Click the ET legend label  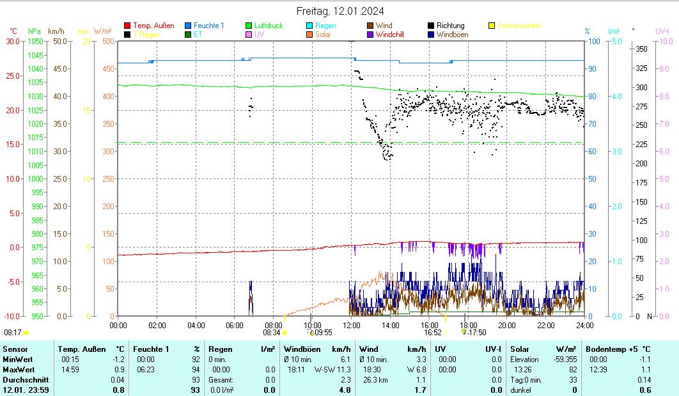coord(198,35)
